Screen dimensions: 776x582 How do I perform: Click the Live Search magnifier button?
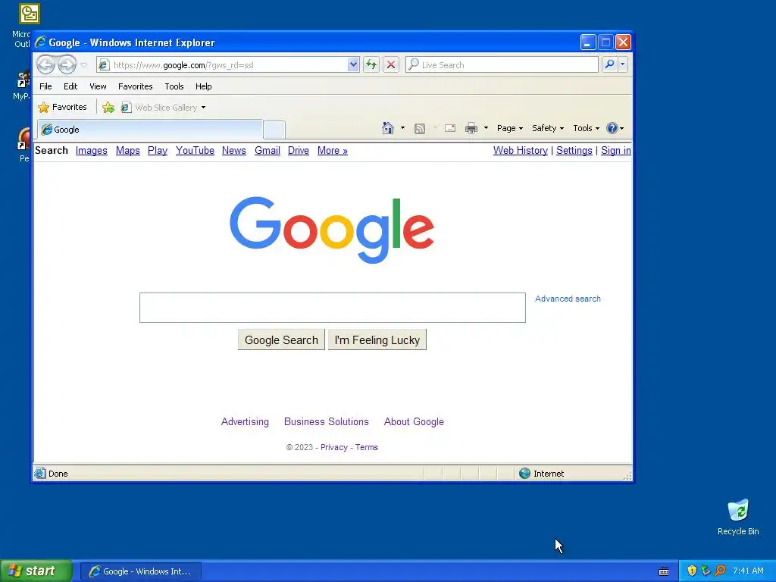610,64
